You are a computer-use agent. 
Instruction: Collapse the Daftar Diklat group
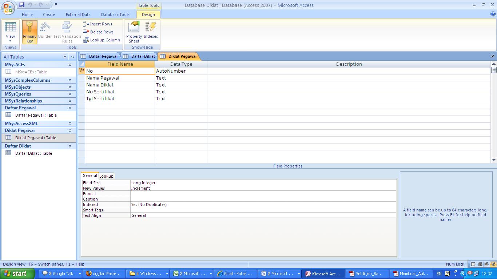(x=70, y=146)
